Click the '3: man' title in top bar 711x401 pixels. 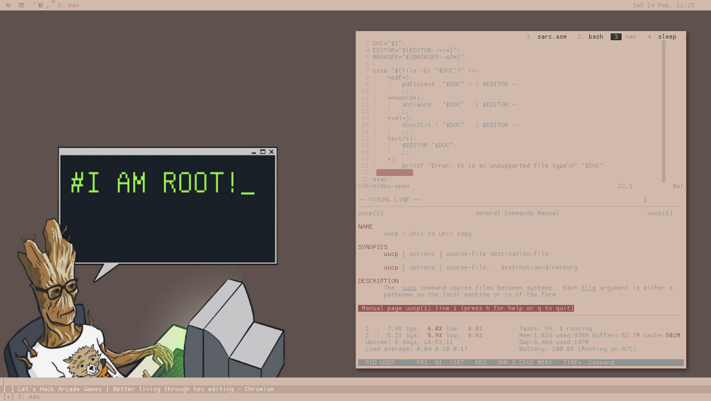(x=68, y=5)
